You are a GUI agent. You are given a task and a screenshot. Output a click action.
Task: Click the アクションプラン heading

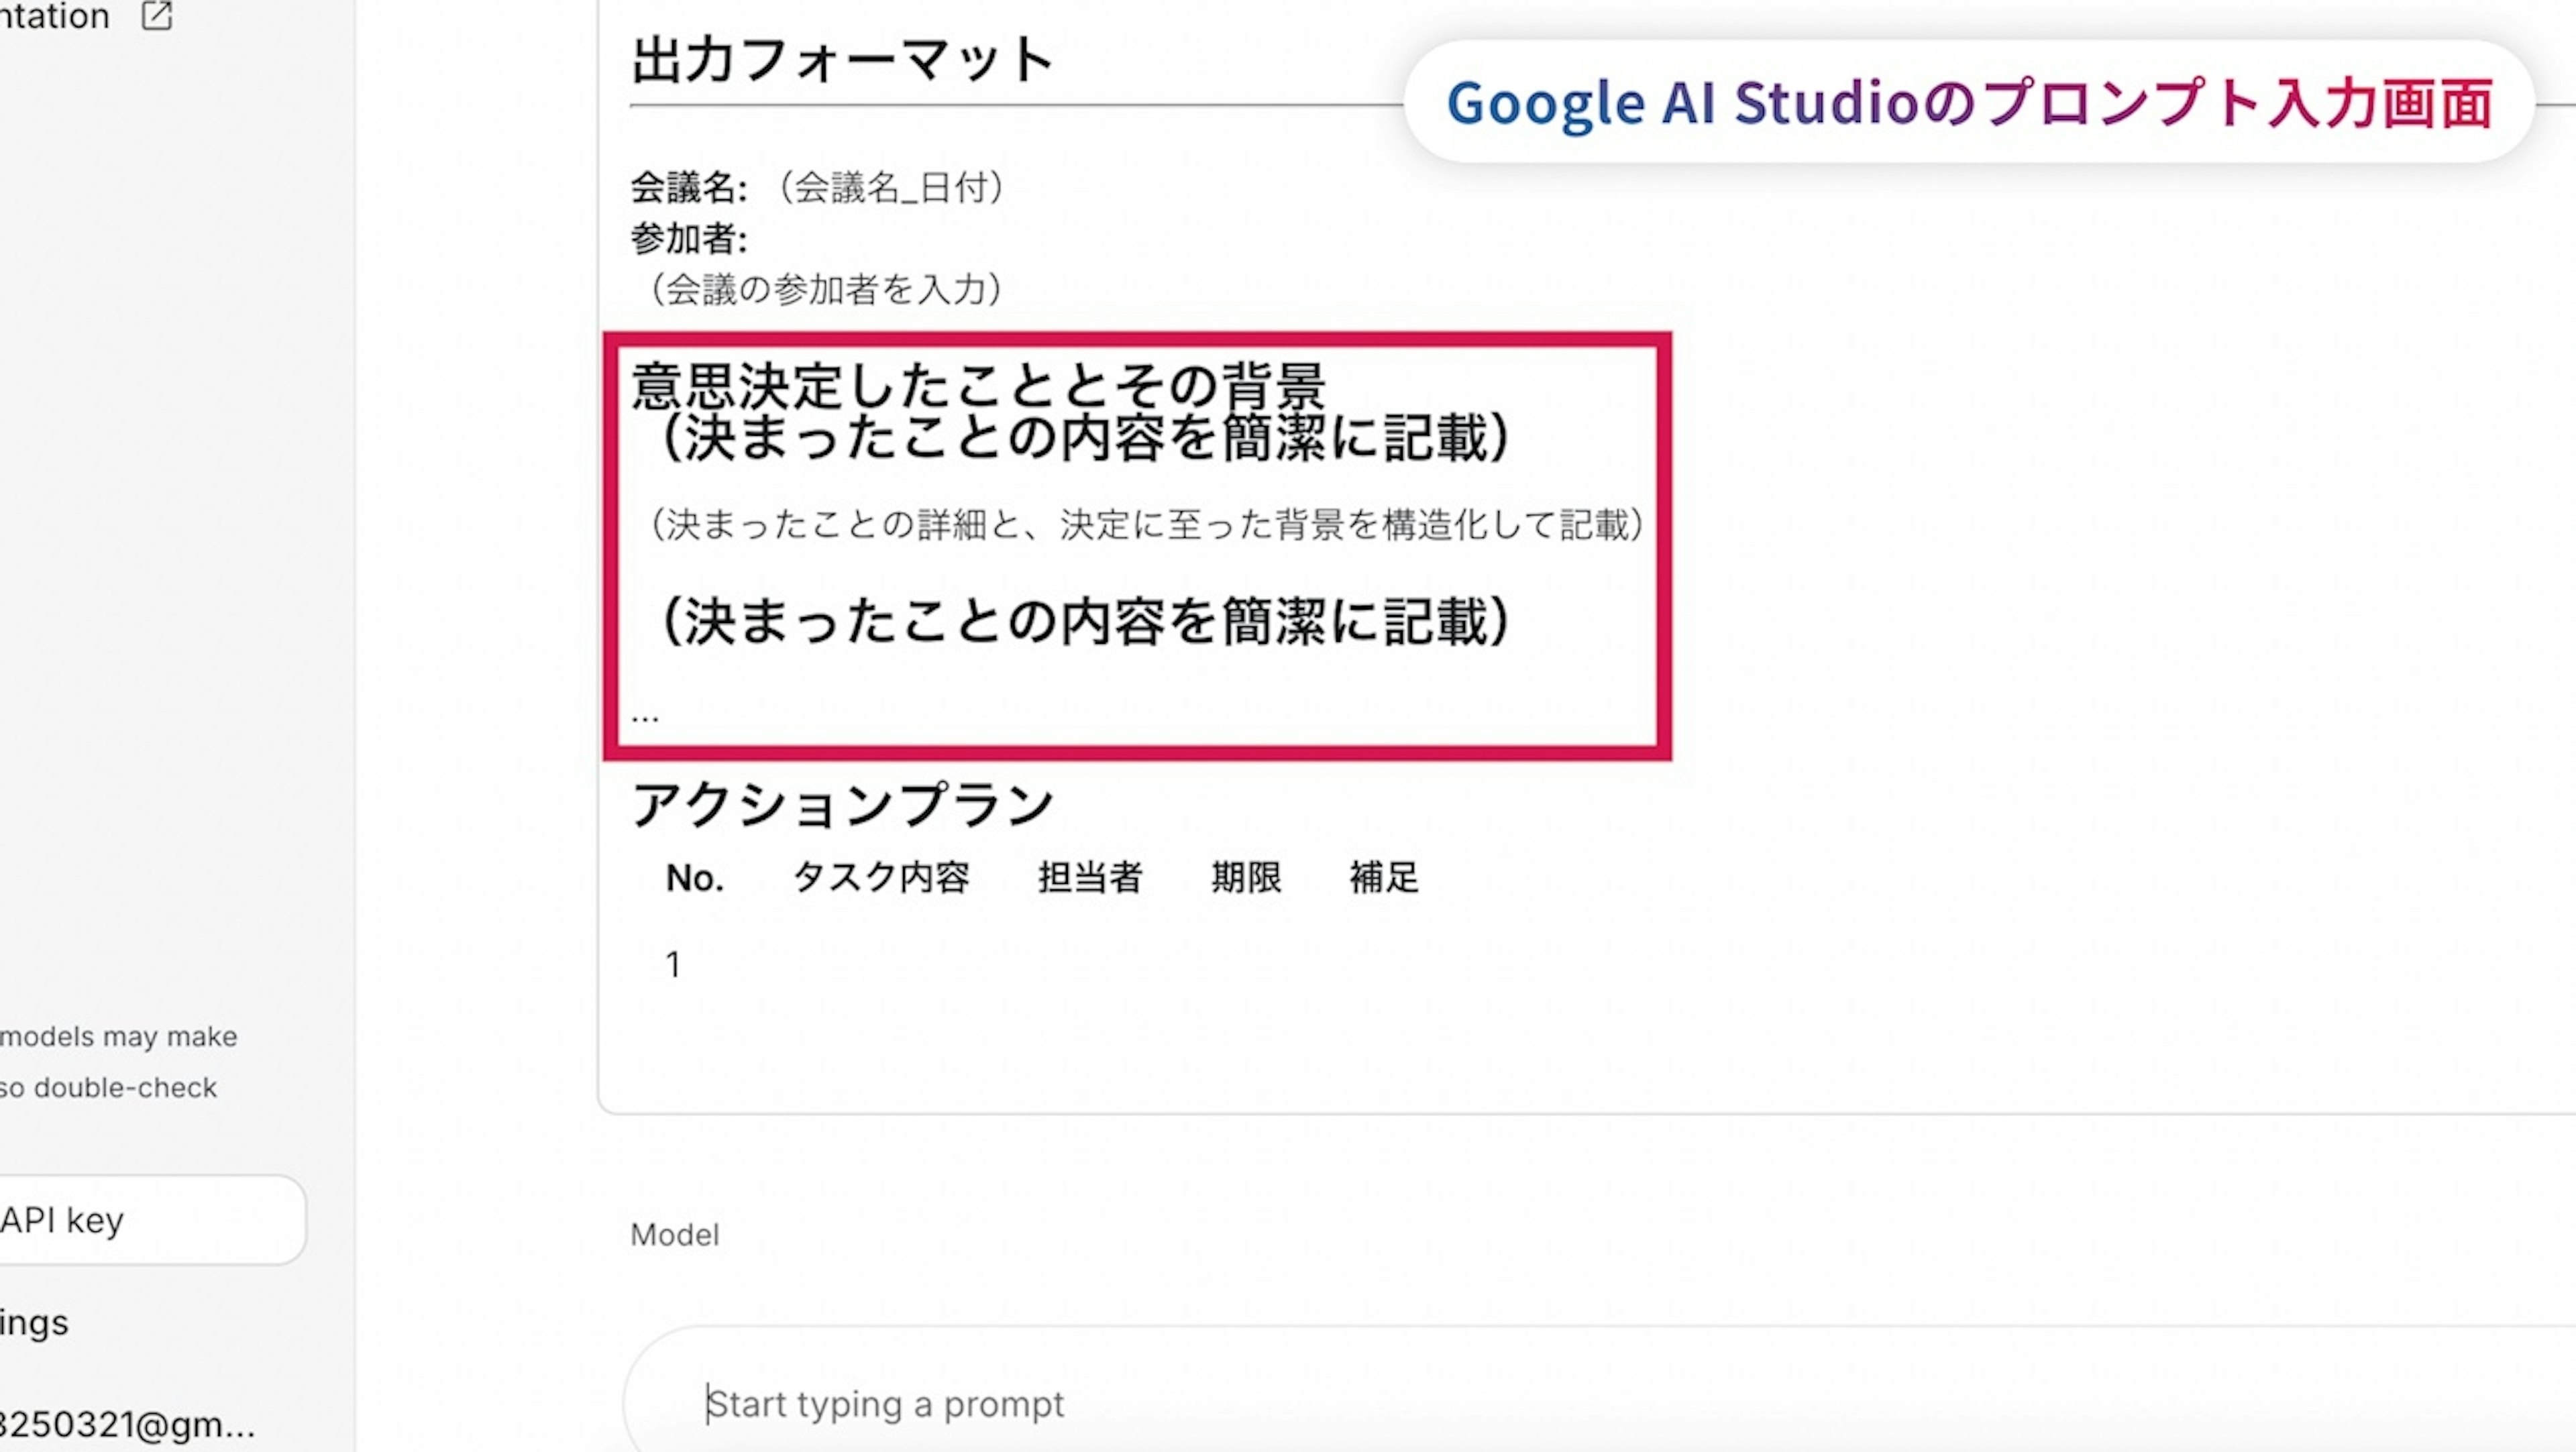[843, 805]
